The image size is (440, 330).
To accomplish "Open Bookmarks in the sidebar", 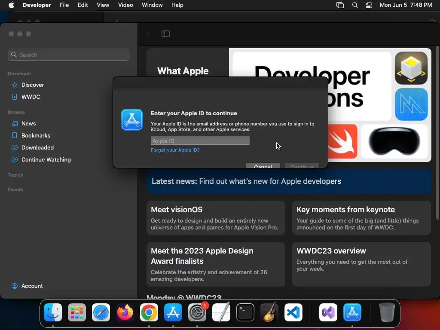I will (36, 135).
